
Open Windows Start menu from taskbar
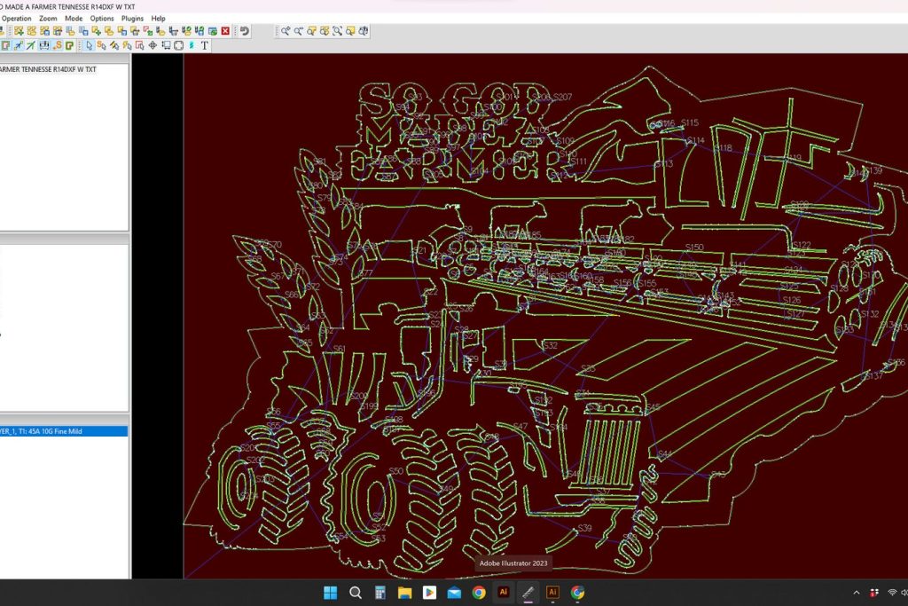[x=330, y=592]
